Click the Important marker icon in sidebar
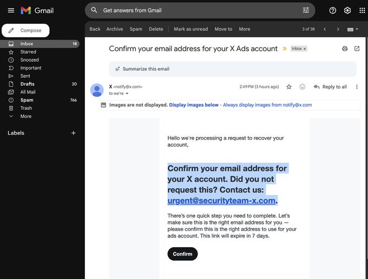 click(11, 68)
